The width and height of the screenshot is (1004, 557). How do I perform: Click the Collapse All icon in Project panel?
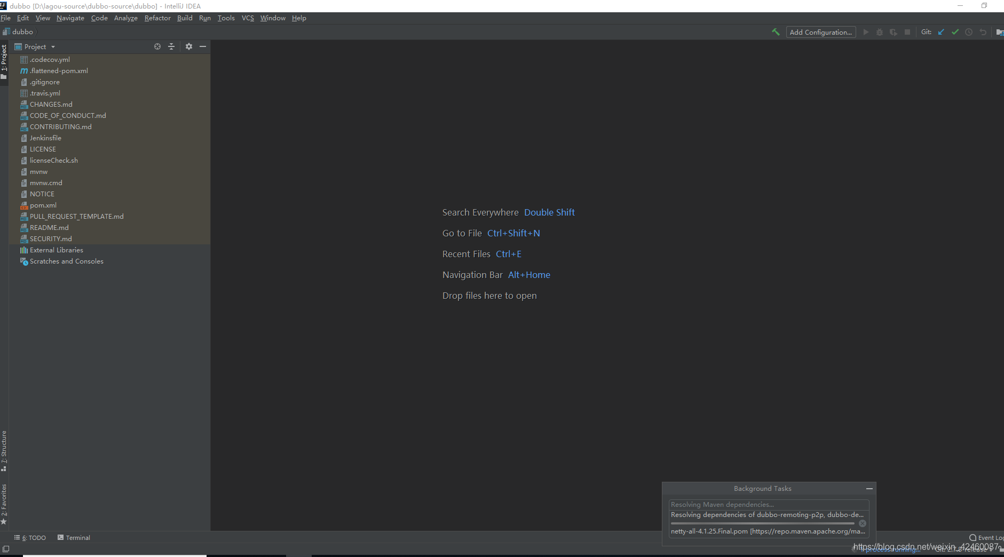coord(171,46)
